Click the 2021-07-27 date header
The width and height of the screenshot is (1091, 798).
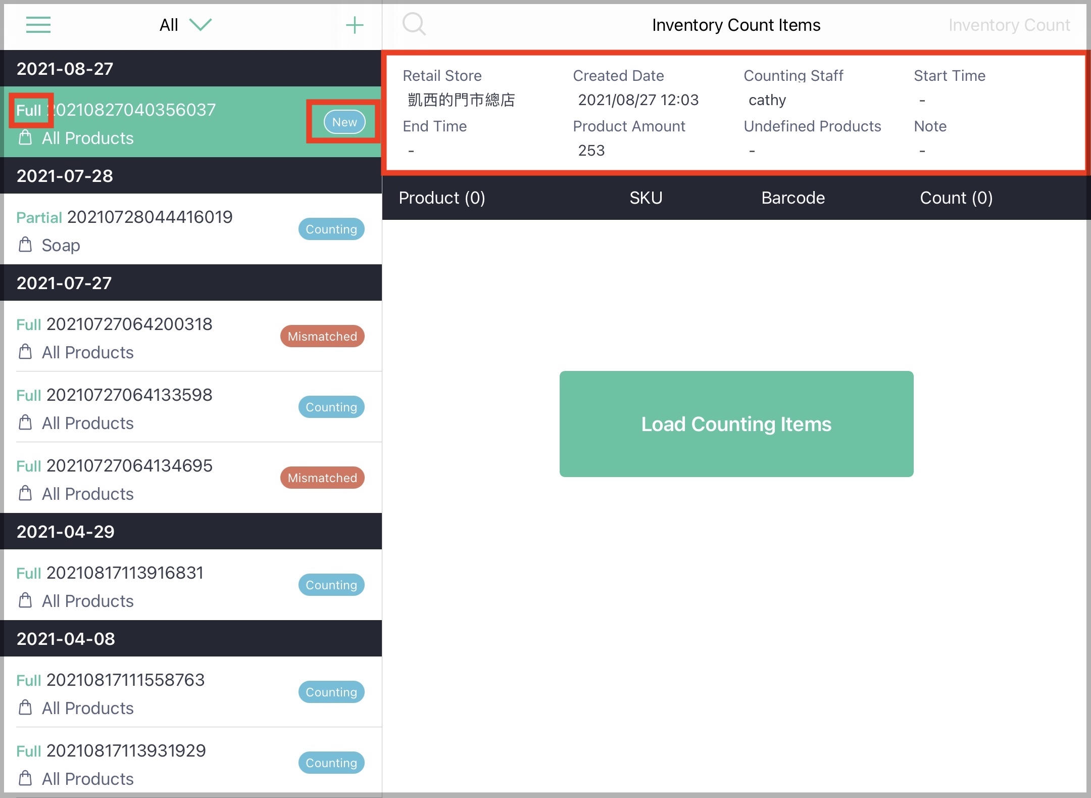click(x=192, y=283)
